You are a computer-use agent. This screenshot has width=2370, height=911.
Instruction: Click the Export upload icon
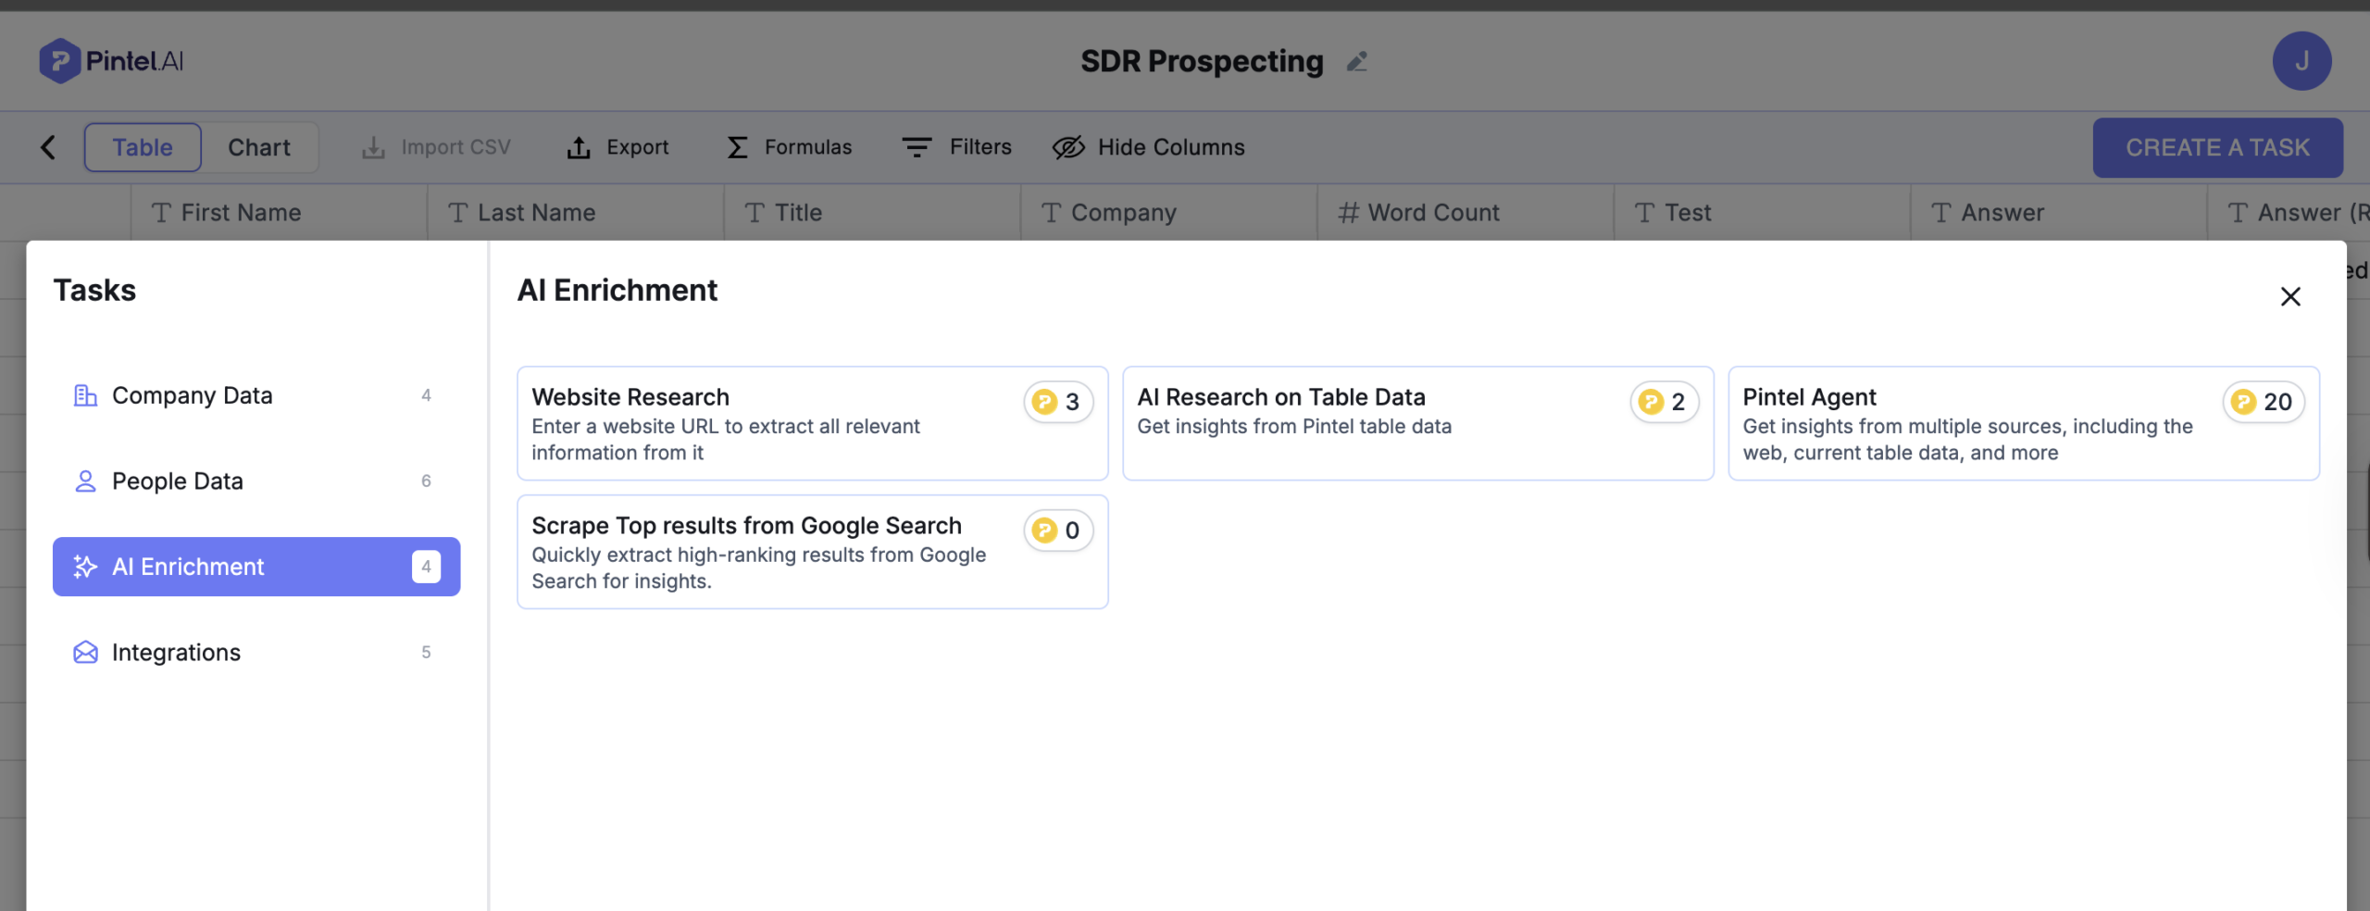click(x=579, y=146)
